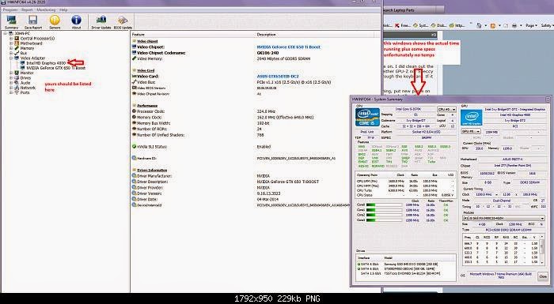Collapse the Video Adapter tree node
The image size is (554, 304).
[x=11, y=58]
